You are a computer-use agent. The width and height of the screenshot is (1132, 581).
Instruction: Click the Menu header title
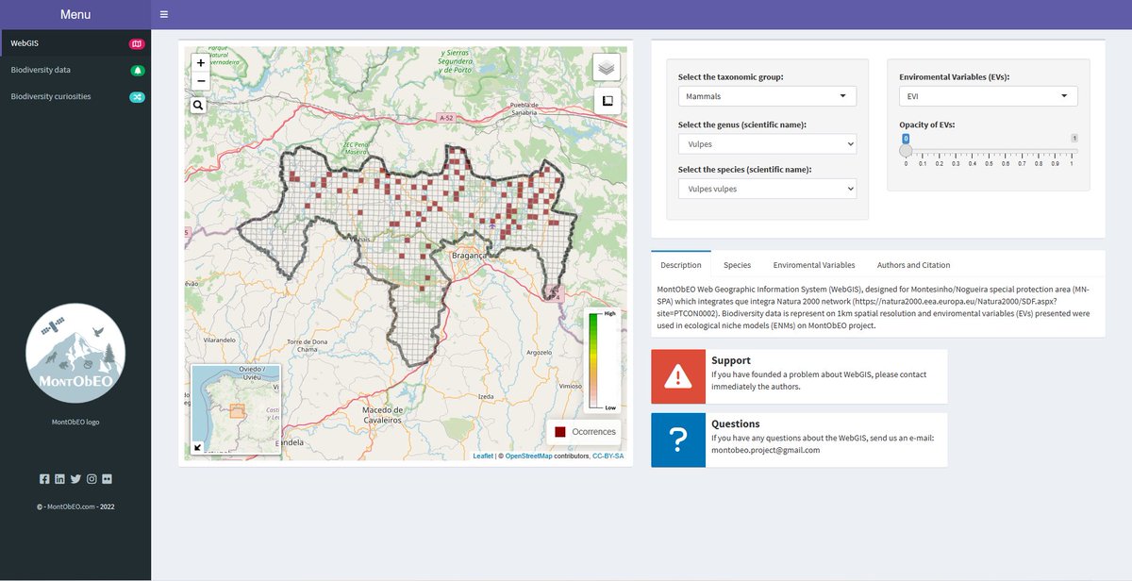click(x=75, y=14)
